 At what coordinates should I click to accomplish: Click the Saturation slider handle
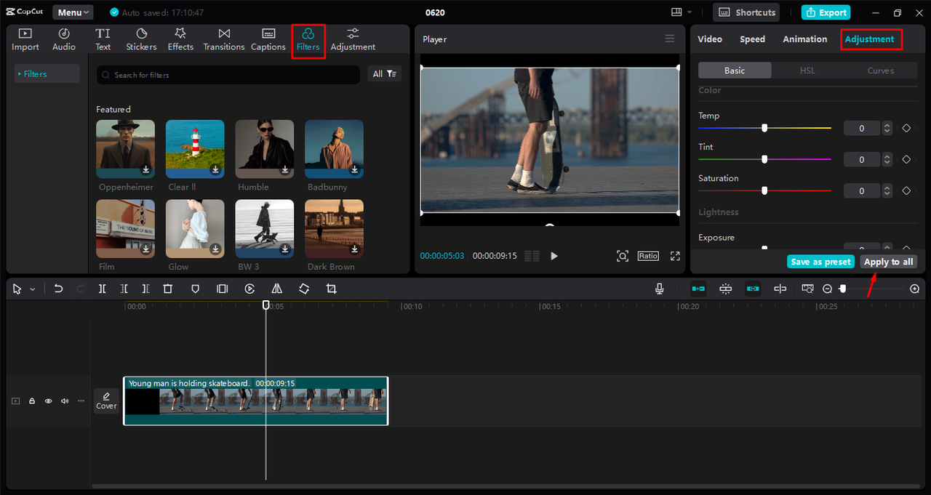tap(764, 190)
